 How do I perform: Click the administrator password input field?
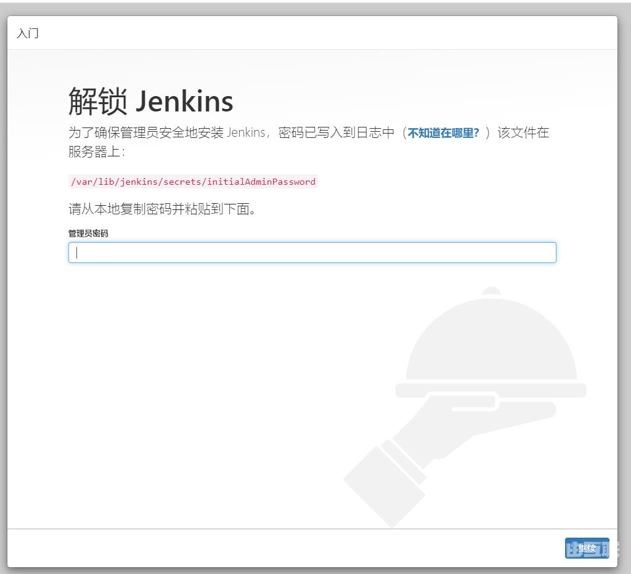(x=312, y=253)
